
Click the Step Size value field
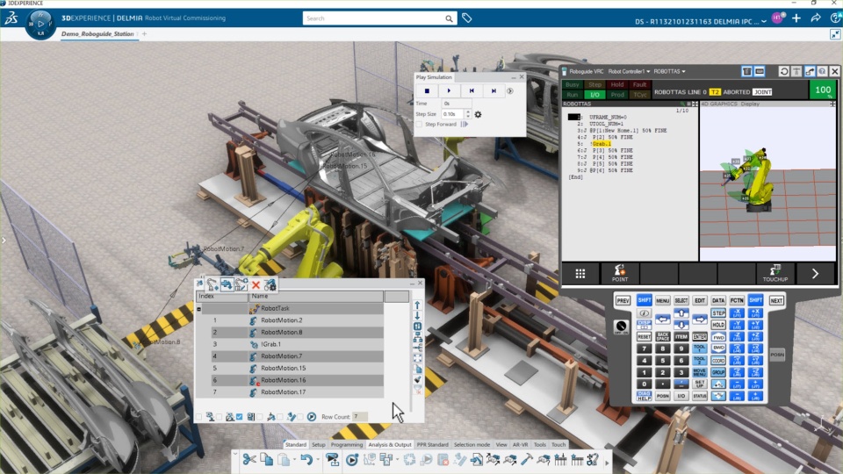(453, 114)
